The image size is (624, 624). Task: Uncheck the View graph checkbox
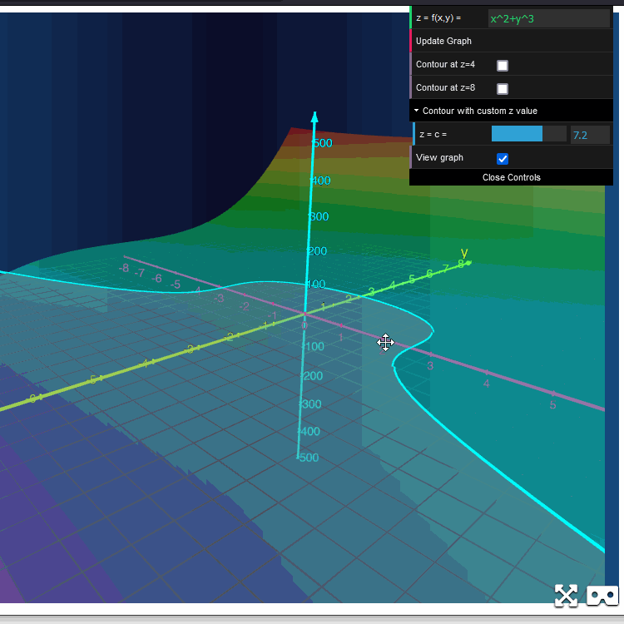(503, 158)
